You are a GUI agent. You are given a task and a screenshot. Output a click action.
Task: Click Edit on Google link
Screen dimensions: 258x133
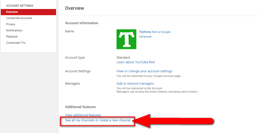pyautogui.click(x=161, y=32)
